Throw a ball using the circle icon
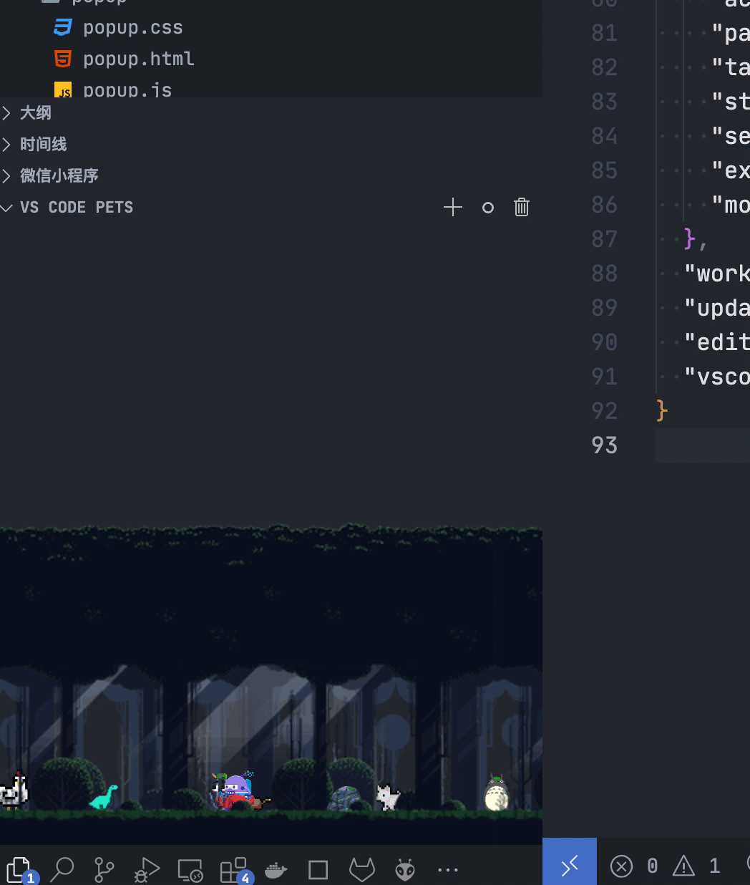 tap(488, 208)
